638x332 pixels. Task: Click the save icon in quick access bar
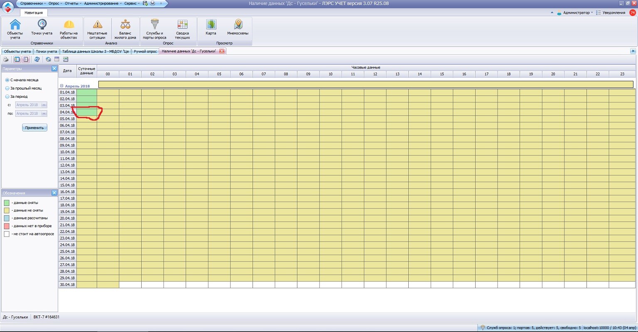tap(145, 3)
